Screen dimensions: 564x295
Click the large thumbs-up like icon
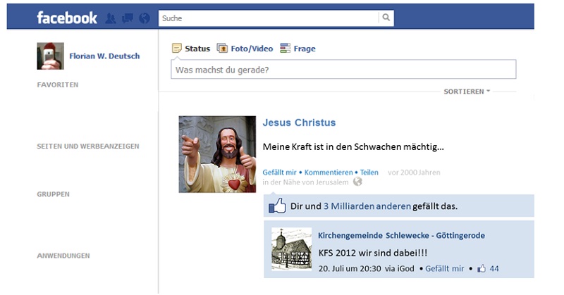[277, 206]
